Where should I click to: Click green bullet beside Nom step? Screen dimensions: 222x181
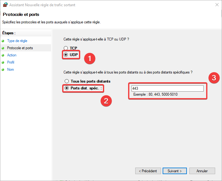click(x=3, y=70)
